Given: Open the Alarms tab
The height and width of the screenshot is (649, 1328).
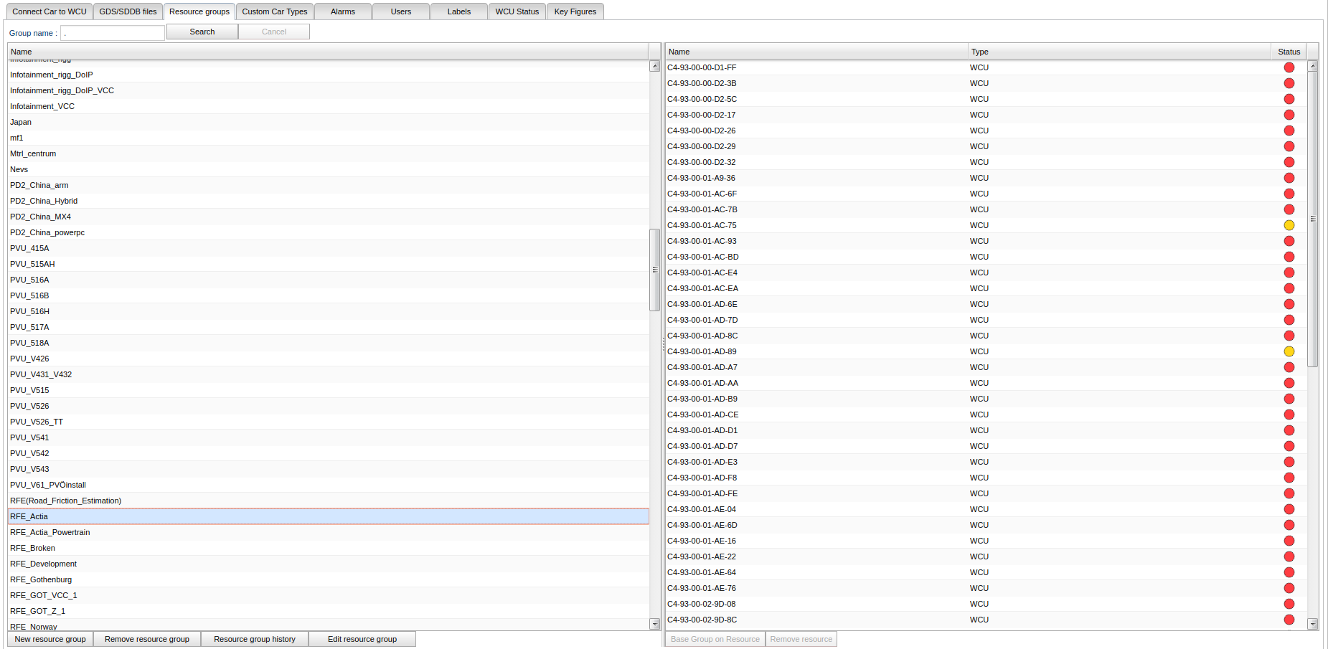Looking at the screenshot, I should click(x=343, y=11).
